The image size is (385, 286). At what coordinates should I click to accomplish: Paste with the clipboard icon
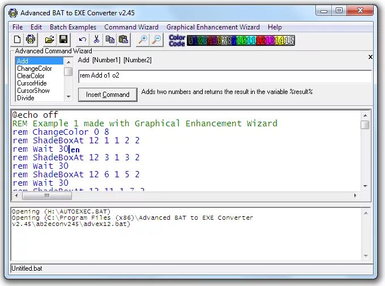123,40
